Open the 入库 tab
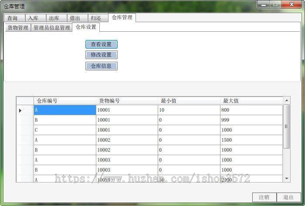 pyautogui.click(x=36, y=18)
